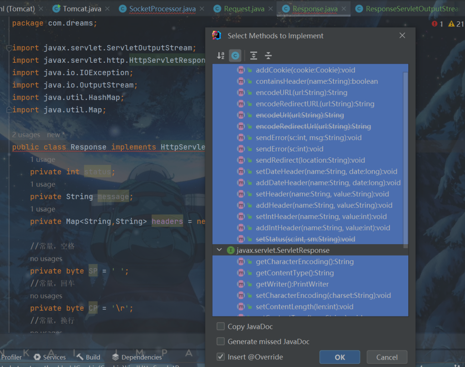
Task: Click the method list vertical scrollbar
Action: pos(406,159)
